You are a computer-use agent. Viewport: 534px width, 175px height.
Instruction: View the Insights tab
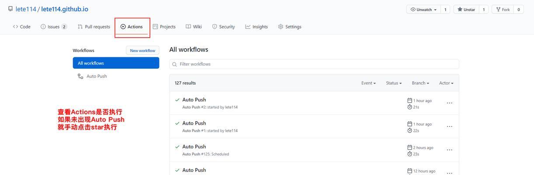(257, 27)
